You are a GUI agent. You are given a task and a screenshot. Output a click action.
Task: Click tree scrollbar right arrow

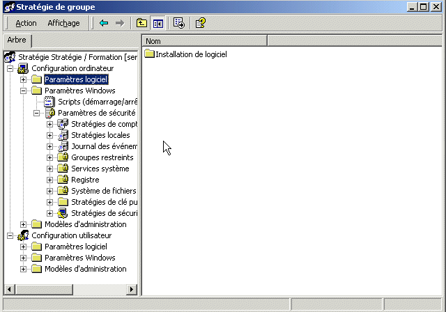(x=132, y=290)
